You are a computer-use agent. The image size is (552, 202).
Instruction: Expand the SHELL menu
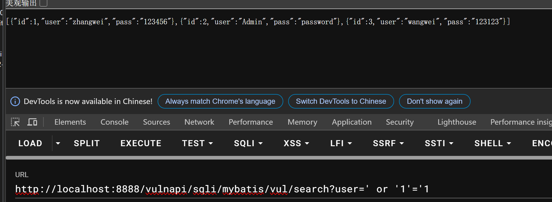click(492, 143)
